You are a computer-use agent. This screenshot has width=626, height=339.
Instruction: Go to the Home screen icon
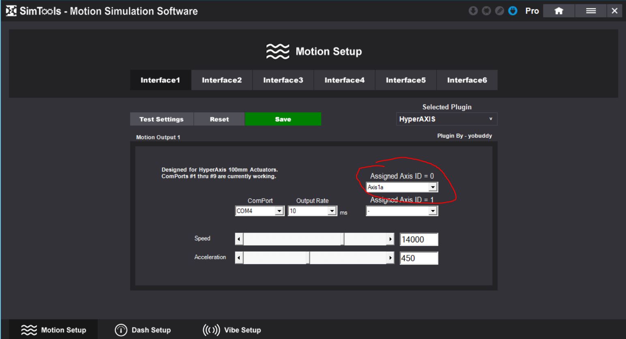click(559, 11)
